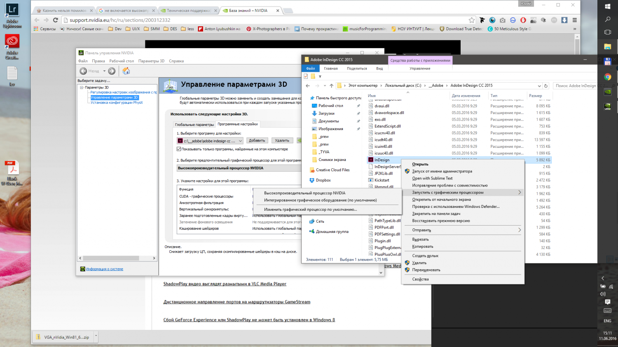This screenshot has width=618, height=347.
Task: Open link 'ShadowPlay видео выглядят размытыми'
Action: coord(225,284)
